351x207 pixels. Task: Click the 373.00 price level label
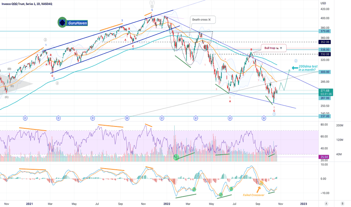point(325,31)
